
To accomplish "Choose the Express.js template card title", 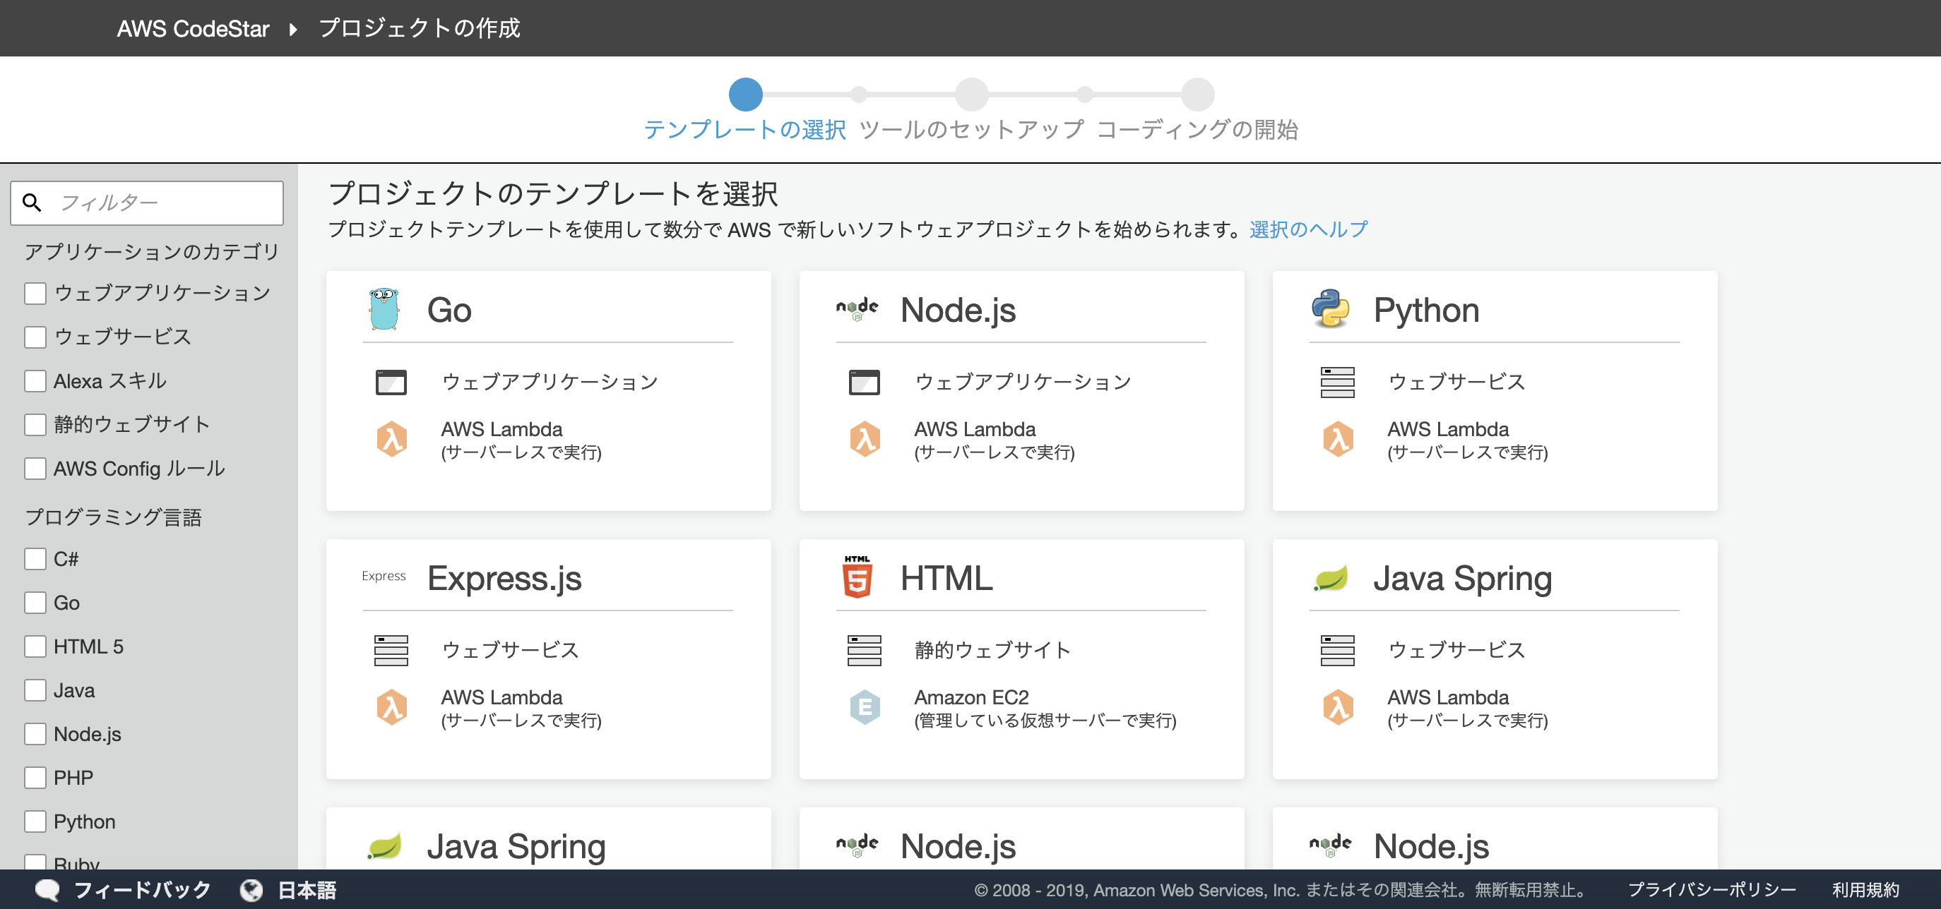I will pyautogui.click(x=504, y=579).
